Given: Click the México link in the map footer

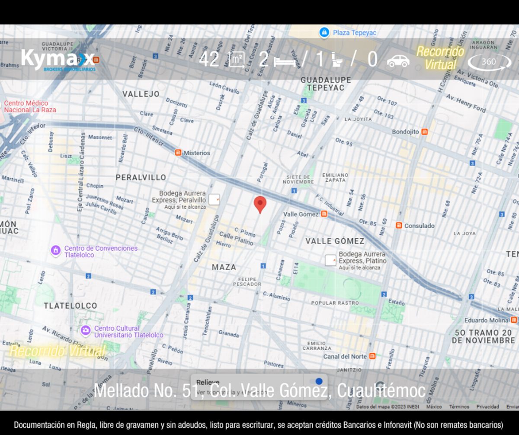Looking at the screenshot, I should click(x=434, y=407).
